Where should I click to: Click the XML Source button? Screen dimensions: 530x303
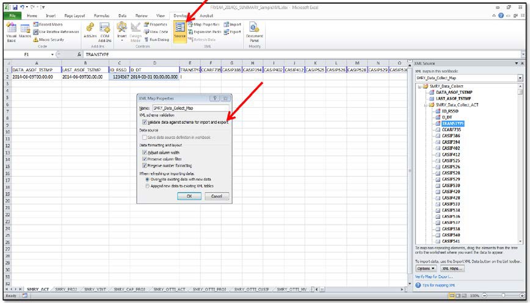(180, 29)
